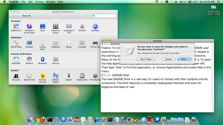Screen dimensions: 223x125
Task: Open the File menu
Action: [x=23, y=2]
